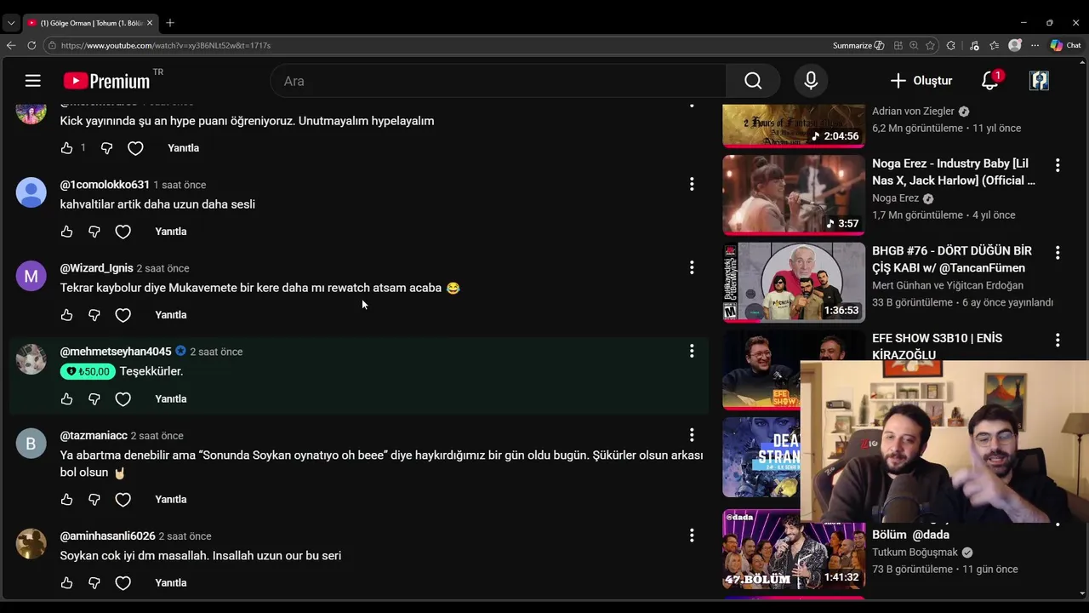
Task: Heart the @Wizard_Ignis comment
Action: [123, 315]
